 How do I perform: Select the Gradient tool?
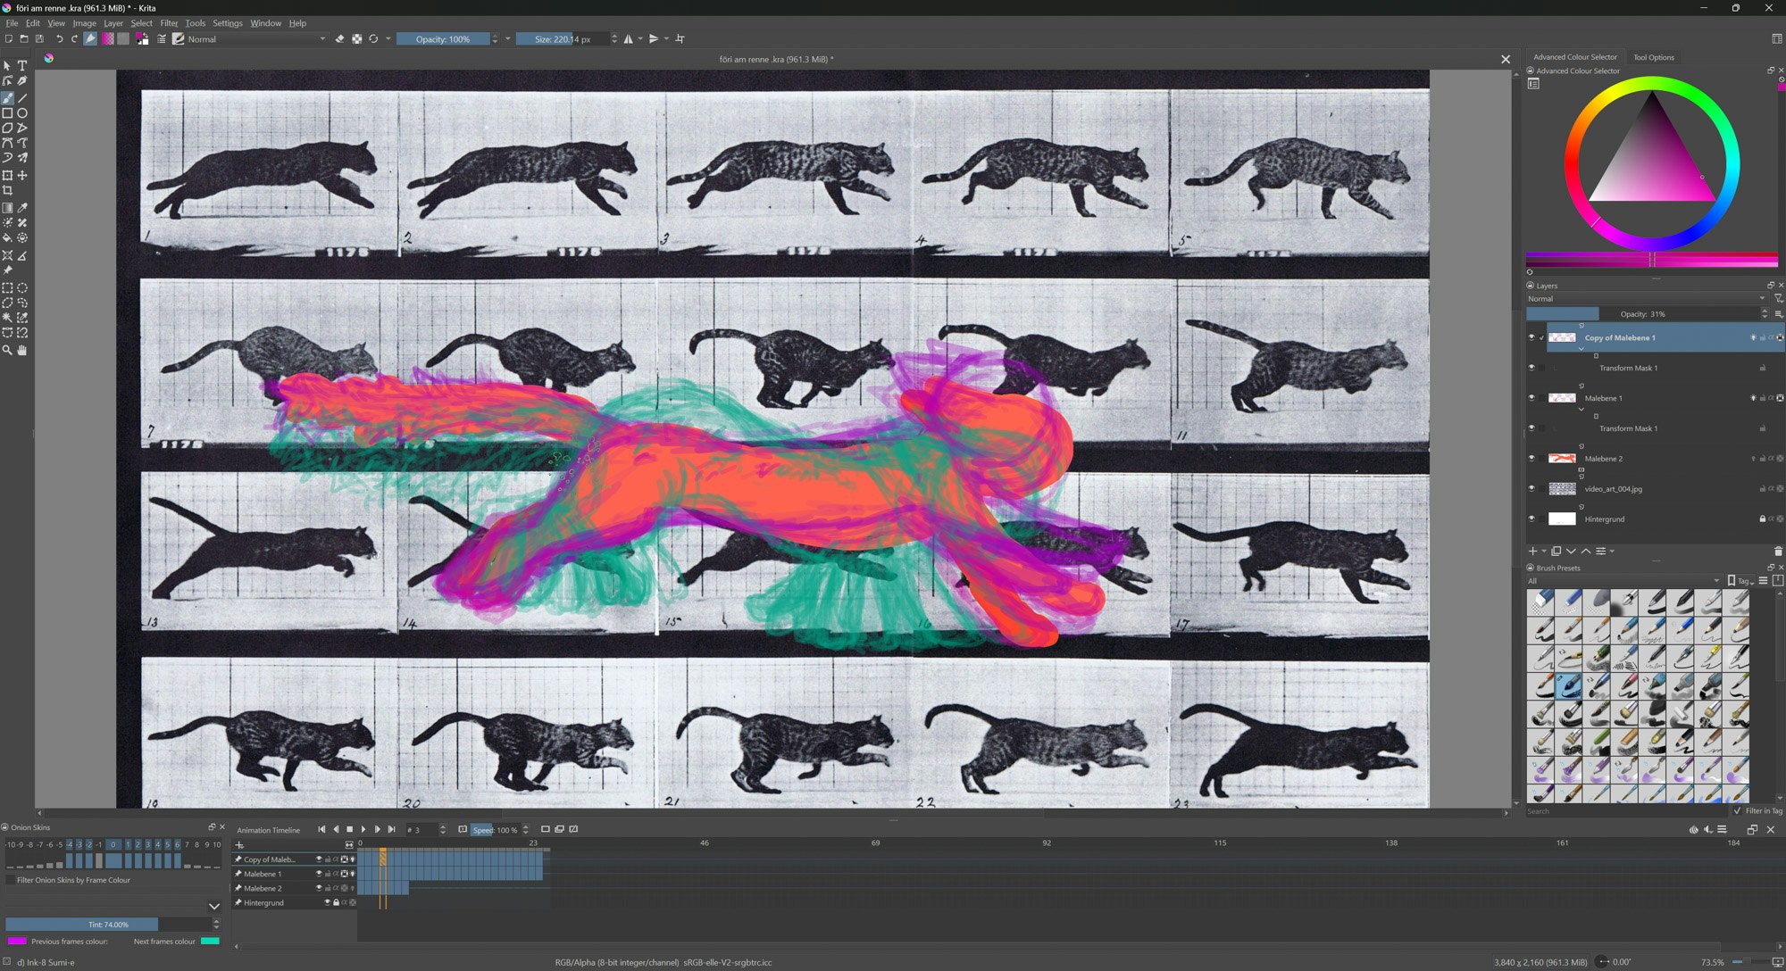pyautogui.click(x=7, y=207)
